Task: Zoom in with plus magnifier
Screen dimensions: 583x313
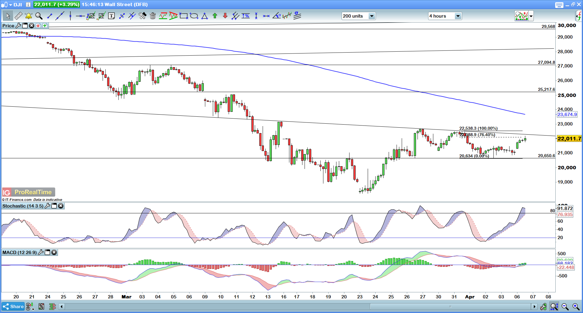Action: [576, 306]
